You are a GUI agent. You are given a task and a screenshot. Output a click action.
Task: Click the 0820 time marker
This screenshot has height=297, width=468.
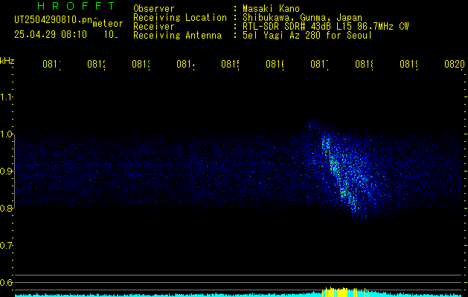coord(455,64)
